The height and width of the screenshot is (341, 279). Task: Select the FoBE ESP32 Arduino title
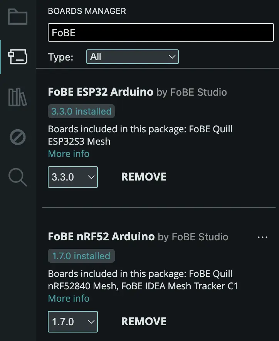99,92
